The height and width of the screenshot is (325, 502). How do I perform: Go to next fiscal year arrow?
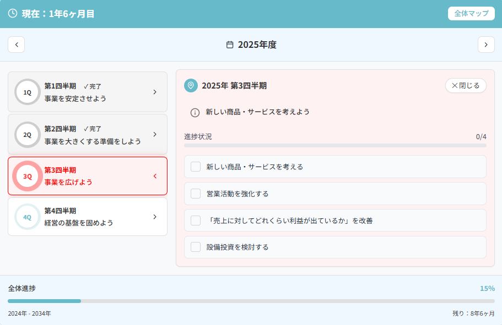coord(485,45)
